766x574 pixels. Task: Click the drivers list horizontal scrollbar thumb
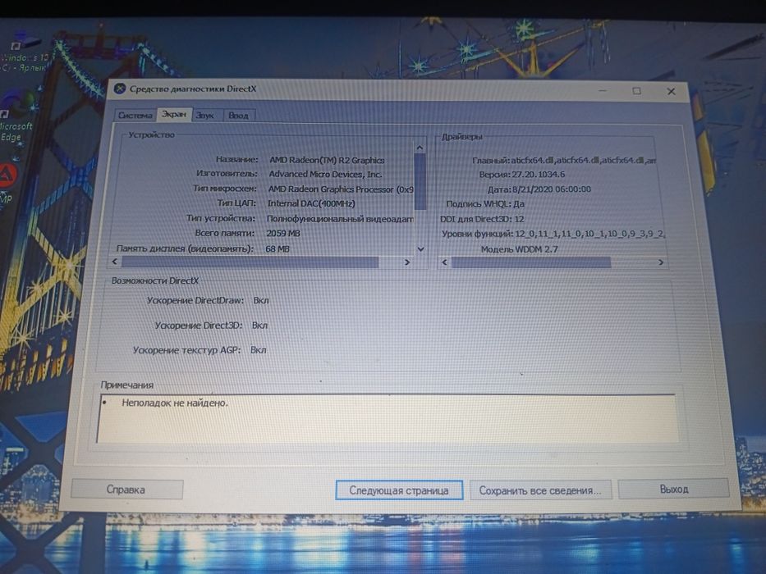tap(531, 262)
